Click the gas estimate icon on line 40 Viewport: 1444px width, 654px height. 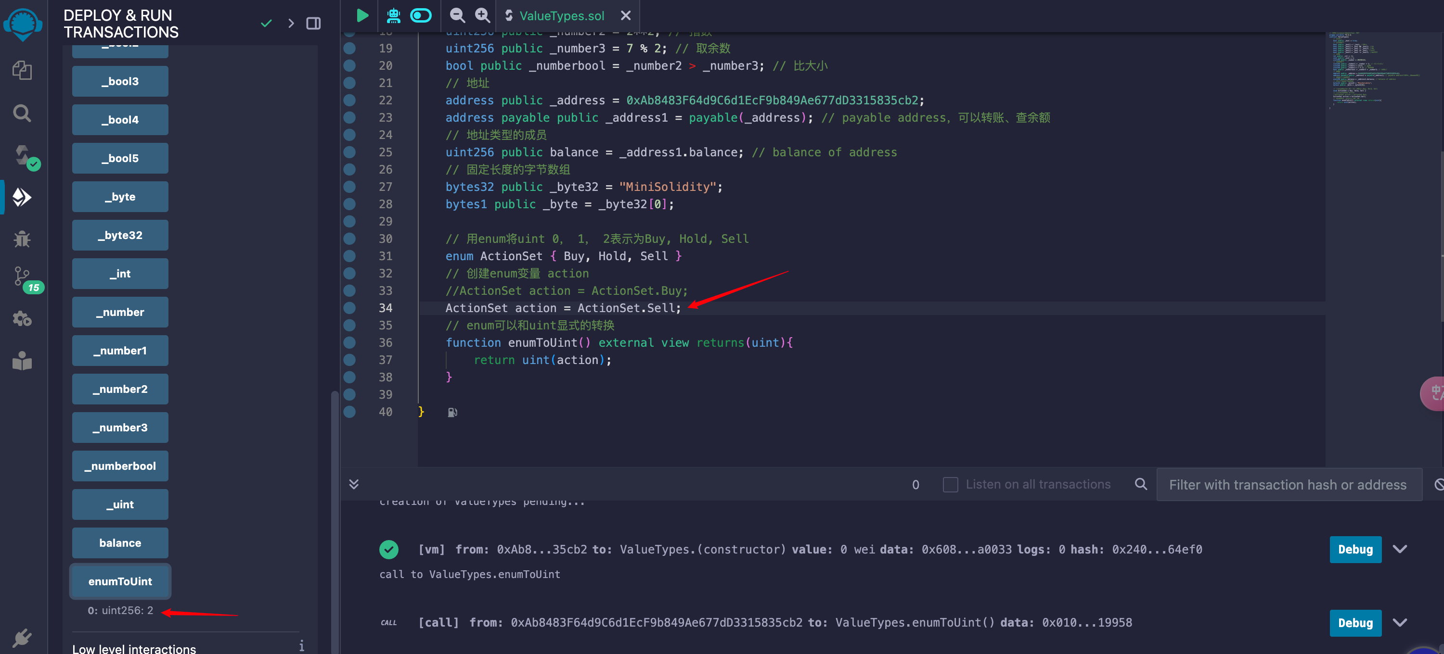(x=452, y=412)
